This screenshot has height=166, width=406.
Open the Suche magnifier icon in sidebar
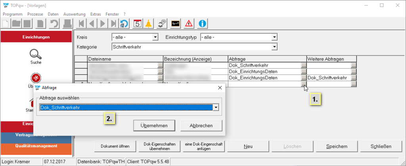(x=36, y=53)
